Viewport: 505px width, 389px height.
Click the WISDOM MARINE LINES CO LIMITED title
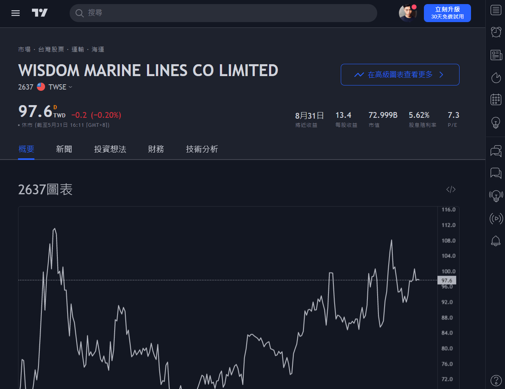(x=148, y=70)
